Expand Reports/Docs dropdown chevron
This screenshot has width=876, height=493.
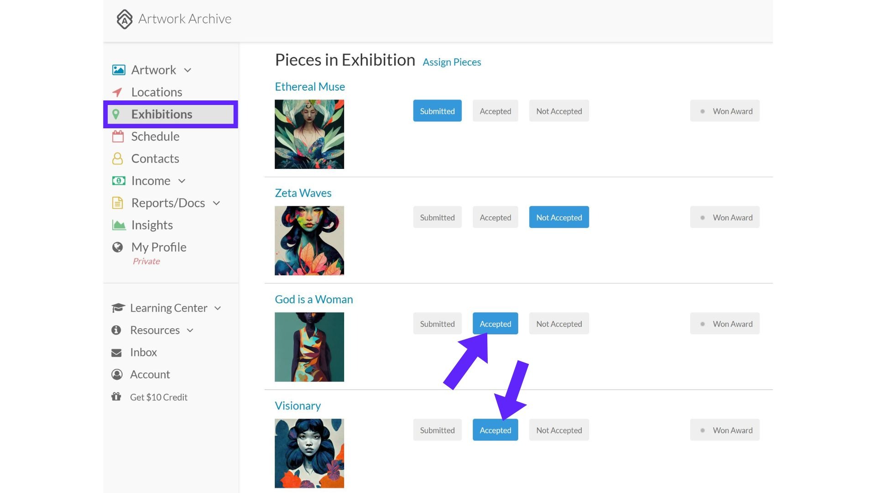tap(216, 203)
